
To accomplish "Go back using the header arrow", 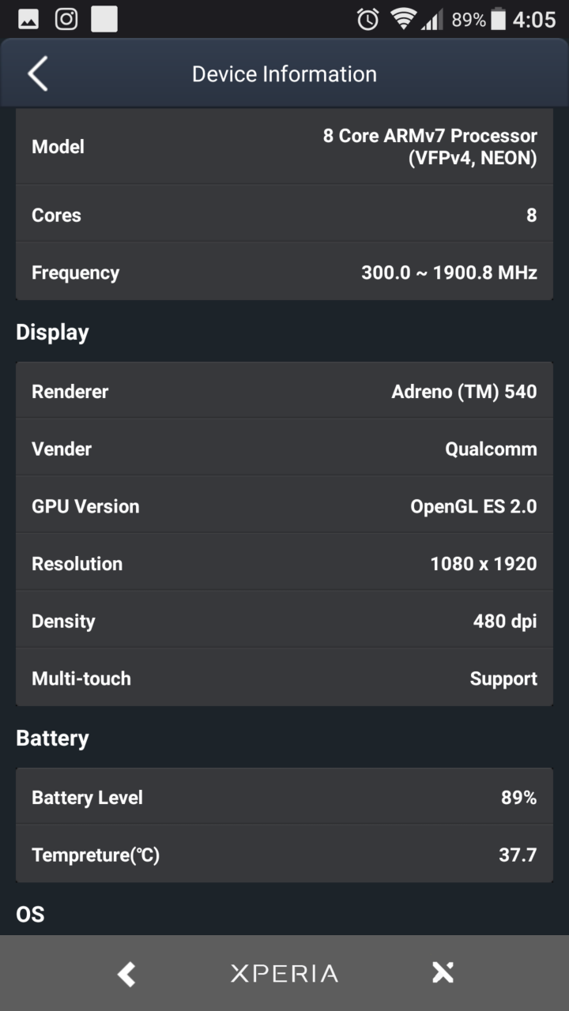I will (x=38, y=74).
